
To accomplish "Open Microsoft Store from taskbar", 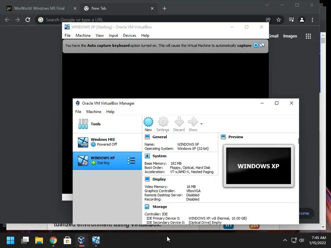I will point(67,240).
